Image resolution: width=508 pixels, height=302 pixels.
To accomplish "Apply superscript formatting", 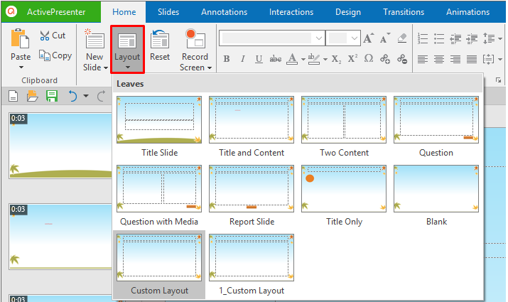I will coord(352,59).
